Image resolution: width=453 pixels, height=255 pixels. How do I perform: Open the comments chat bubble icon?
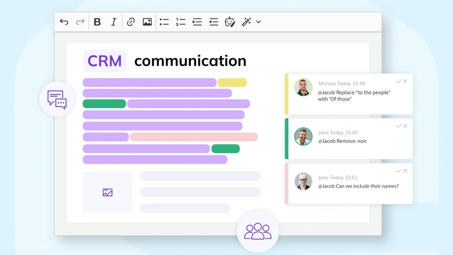click(x=57, y=99)
